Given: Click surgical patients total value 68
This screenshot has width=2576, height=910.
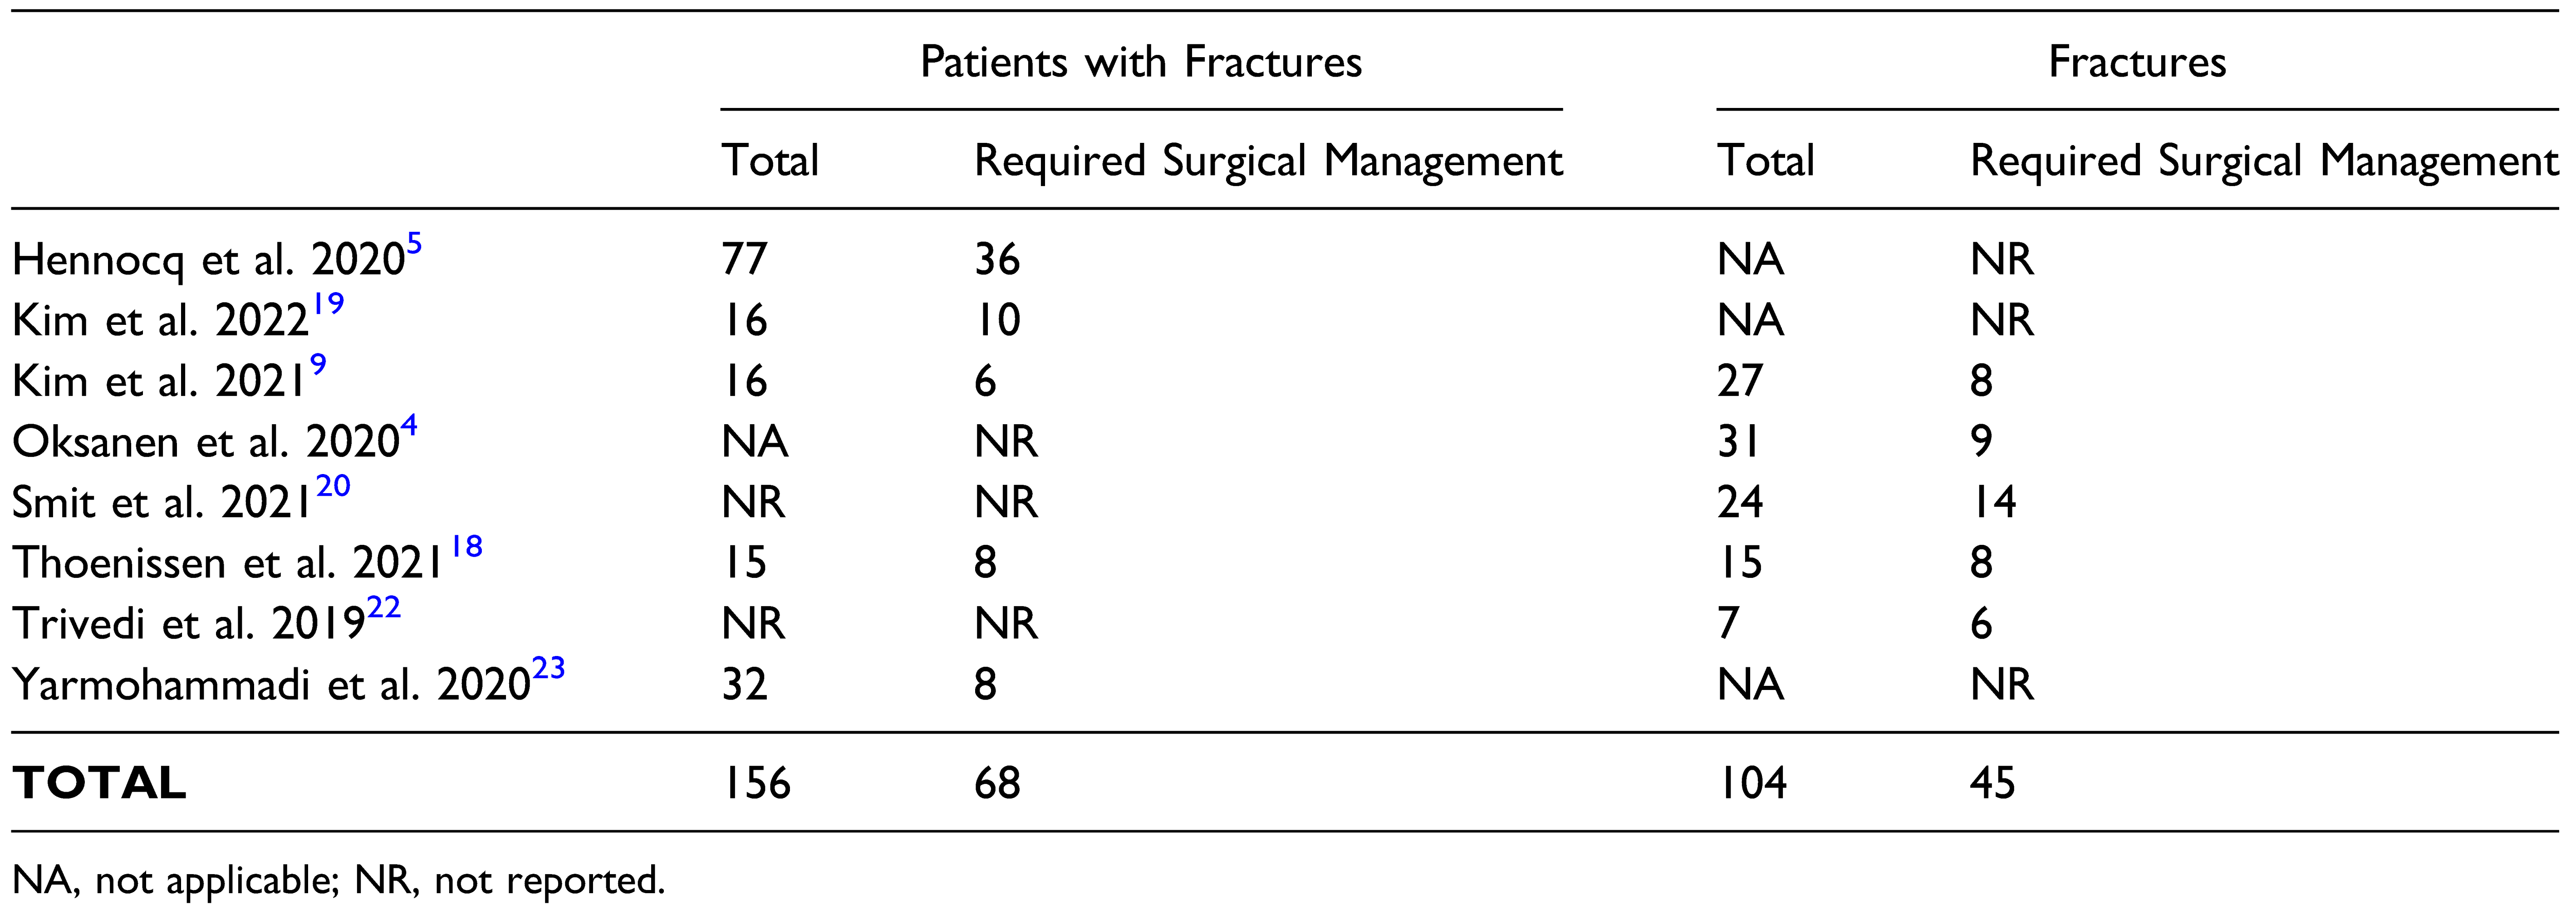Looking at the screenshot, I should (997, 783).
